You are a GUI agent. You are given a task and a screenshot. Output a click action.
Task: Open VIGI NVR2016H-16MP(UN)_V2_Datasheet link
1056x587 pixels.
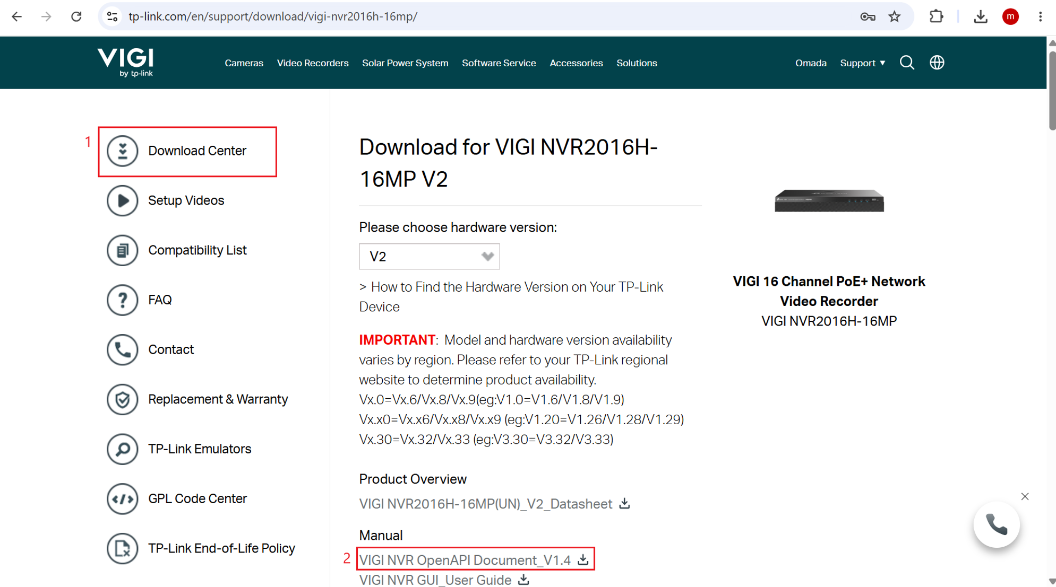(x=485, y=504)
